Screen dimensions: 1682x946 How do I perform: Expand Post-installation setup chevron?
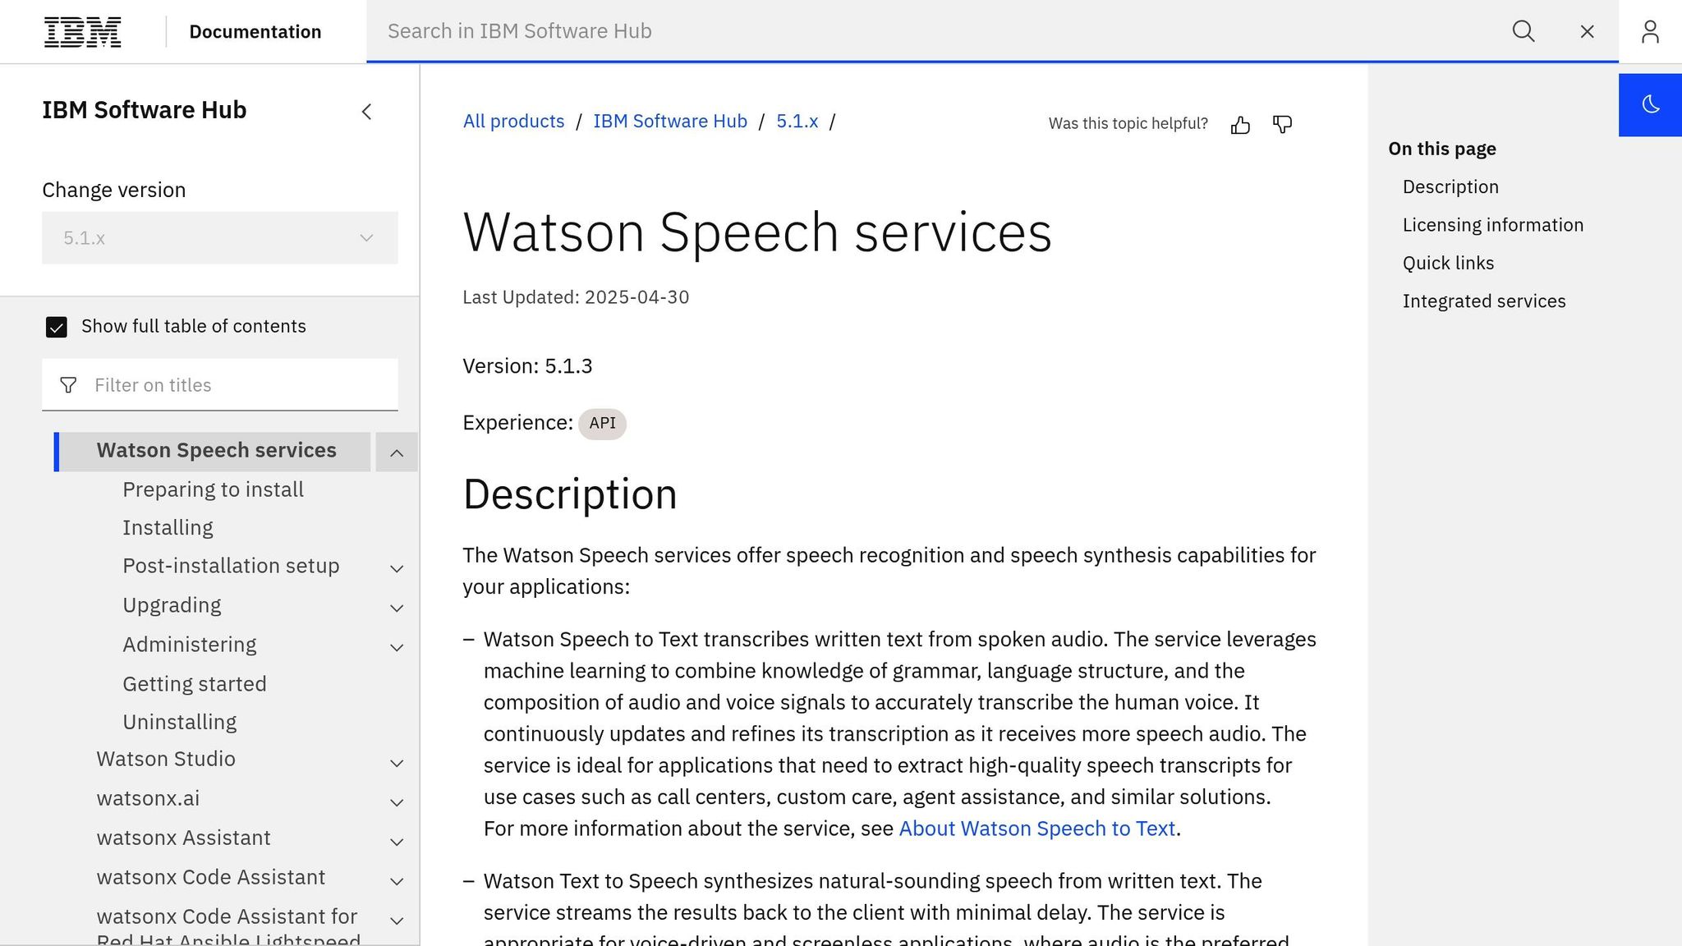[397, 568]
